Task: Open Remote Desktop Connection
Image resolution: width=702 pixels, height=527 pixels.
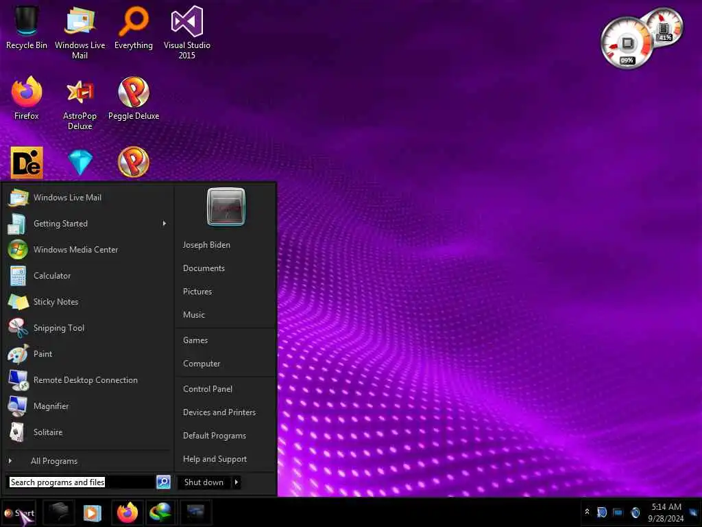Action: [88, 380]
